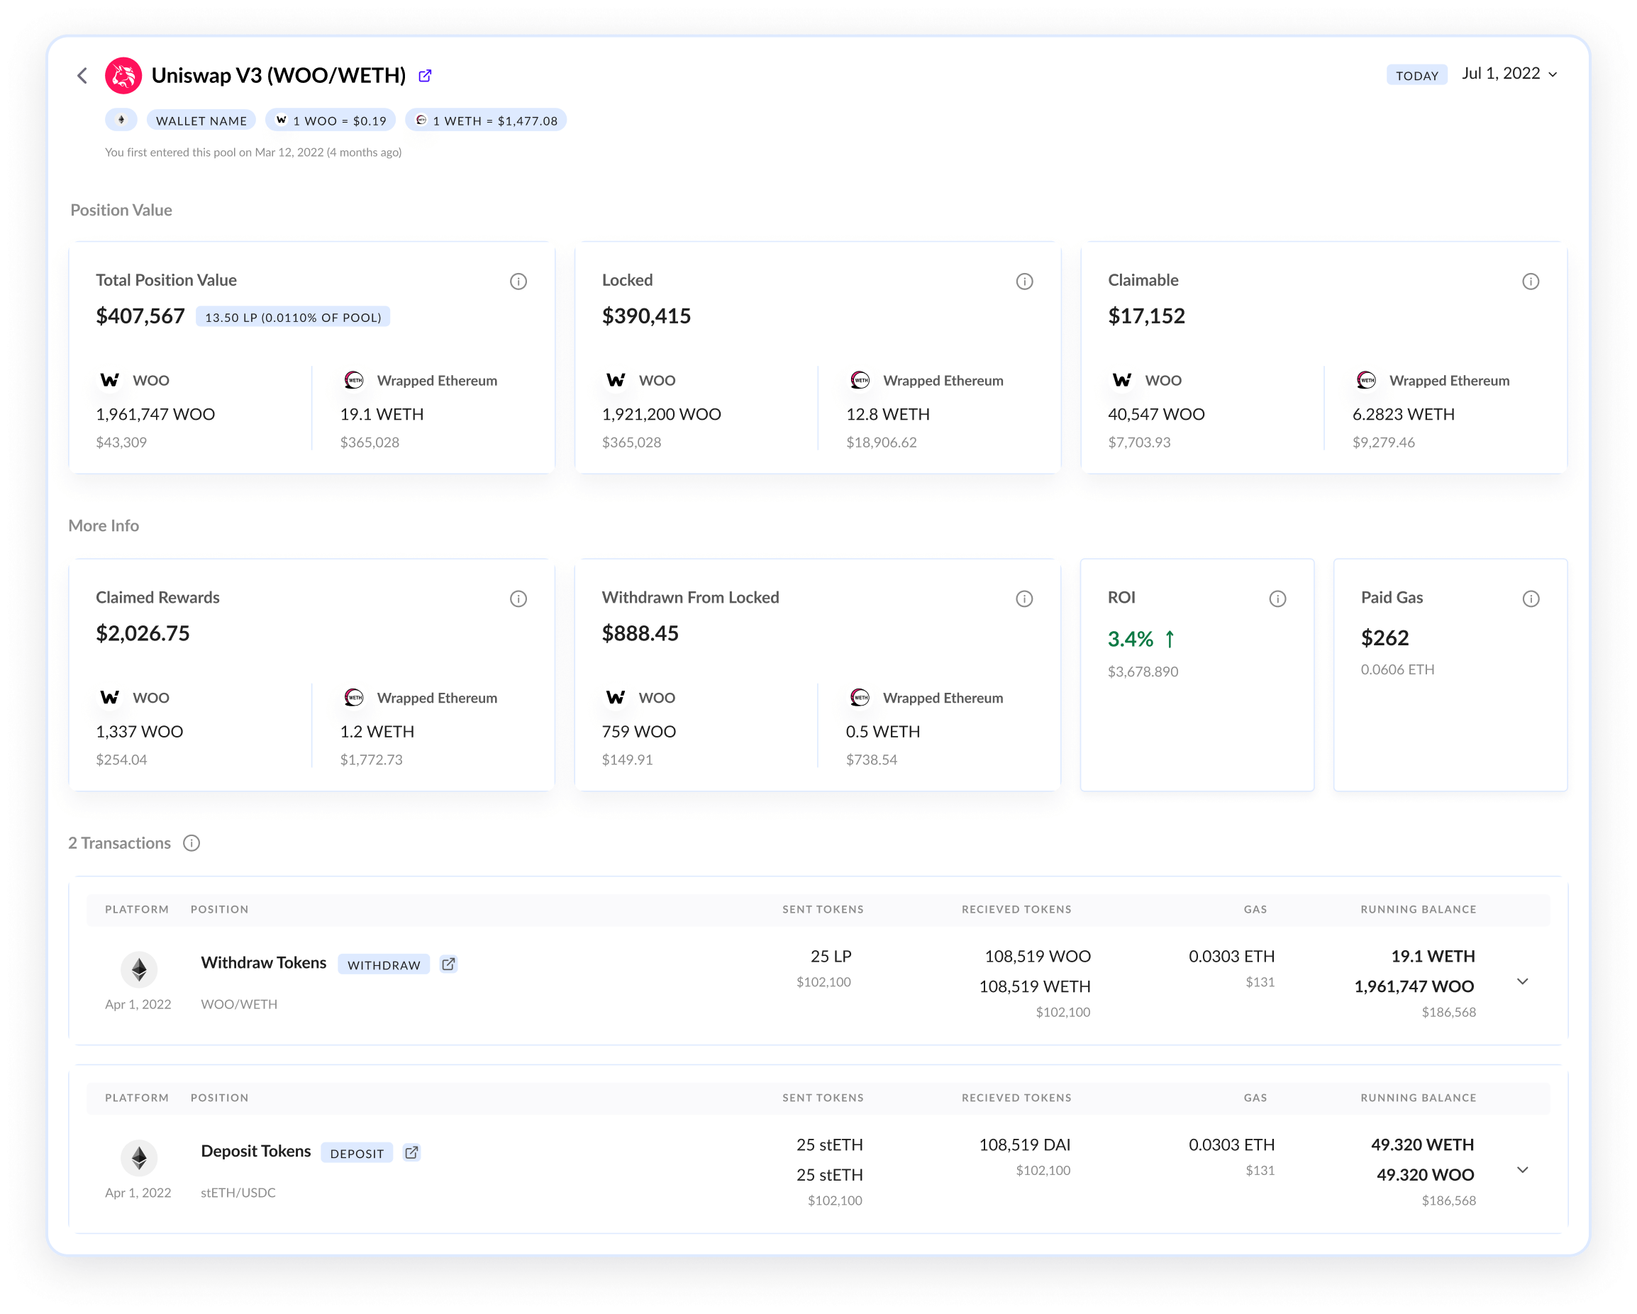Screen dimensions: 1637x1314
Task: Click the $407,567 total value
Action: 140,316
